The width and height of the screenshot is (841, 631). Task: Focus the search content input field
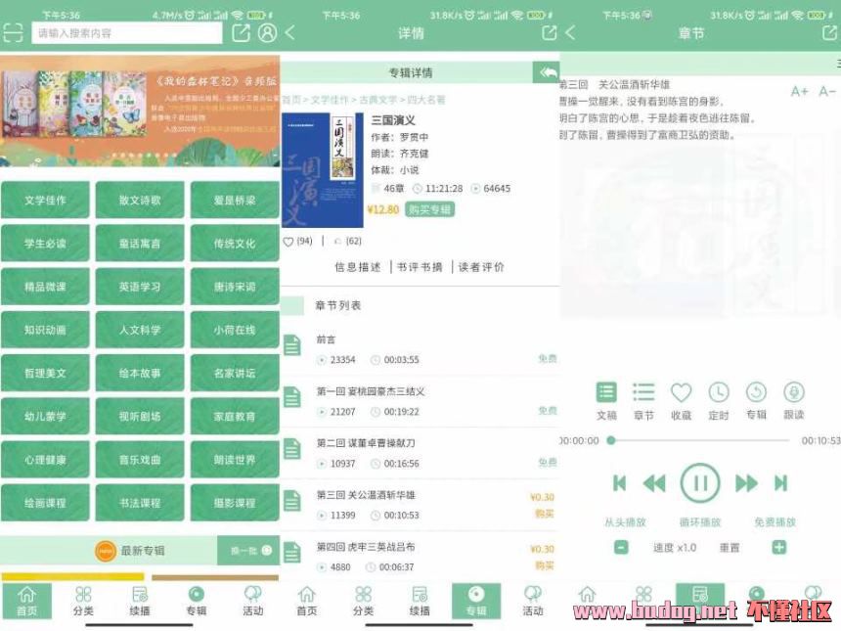pyautogui.click(x=126, y=33)
